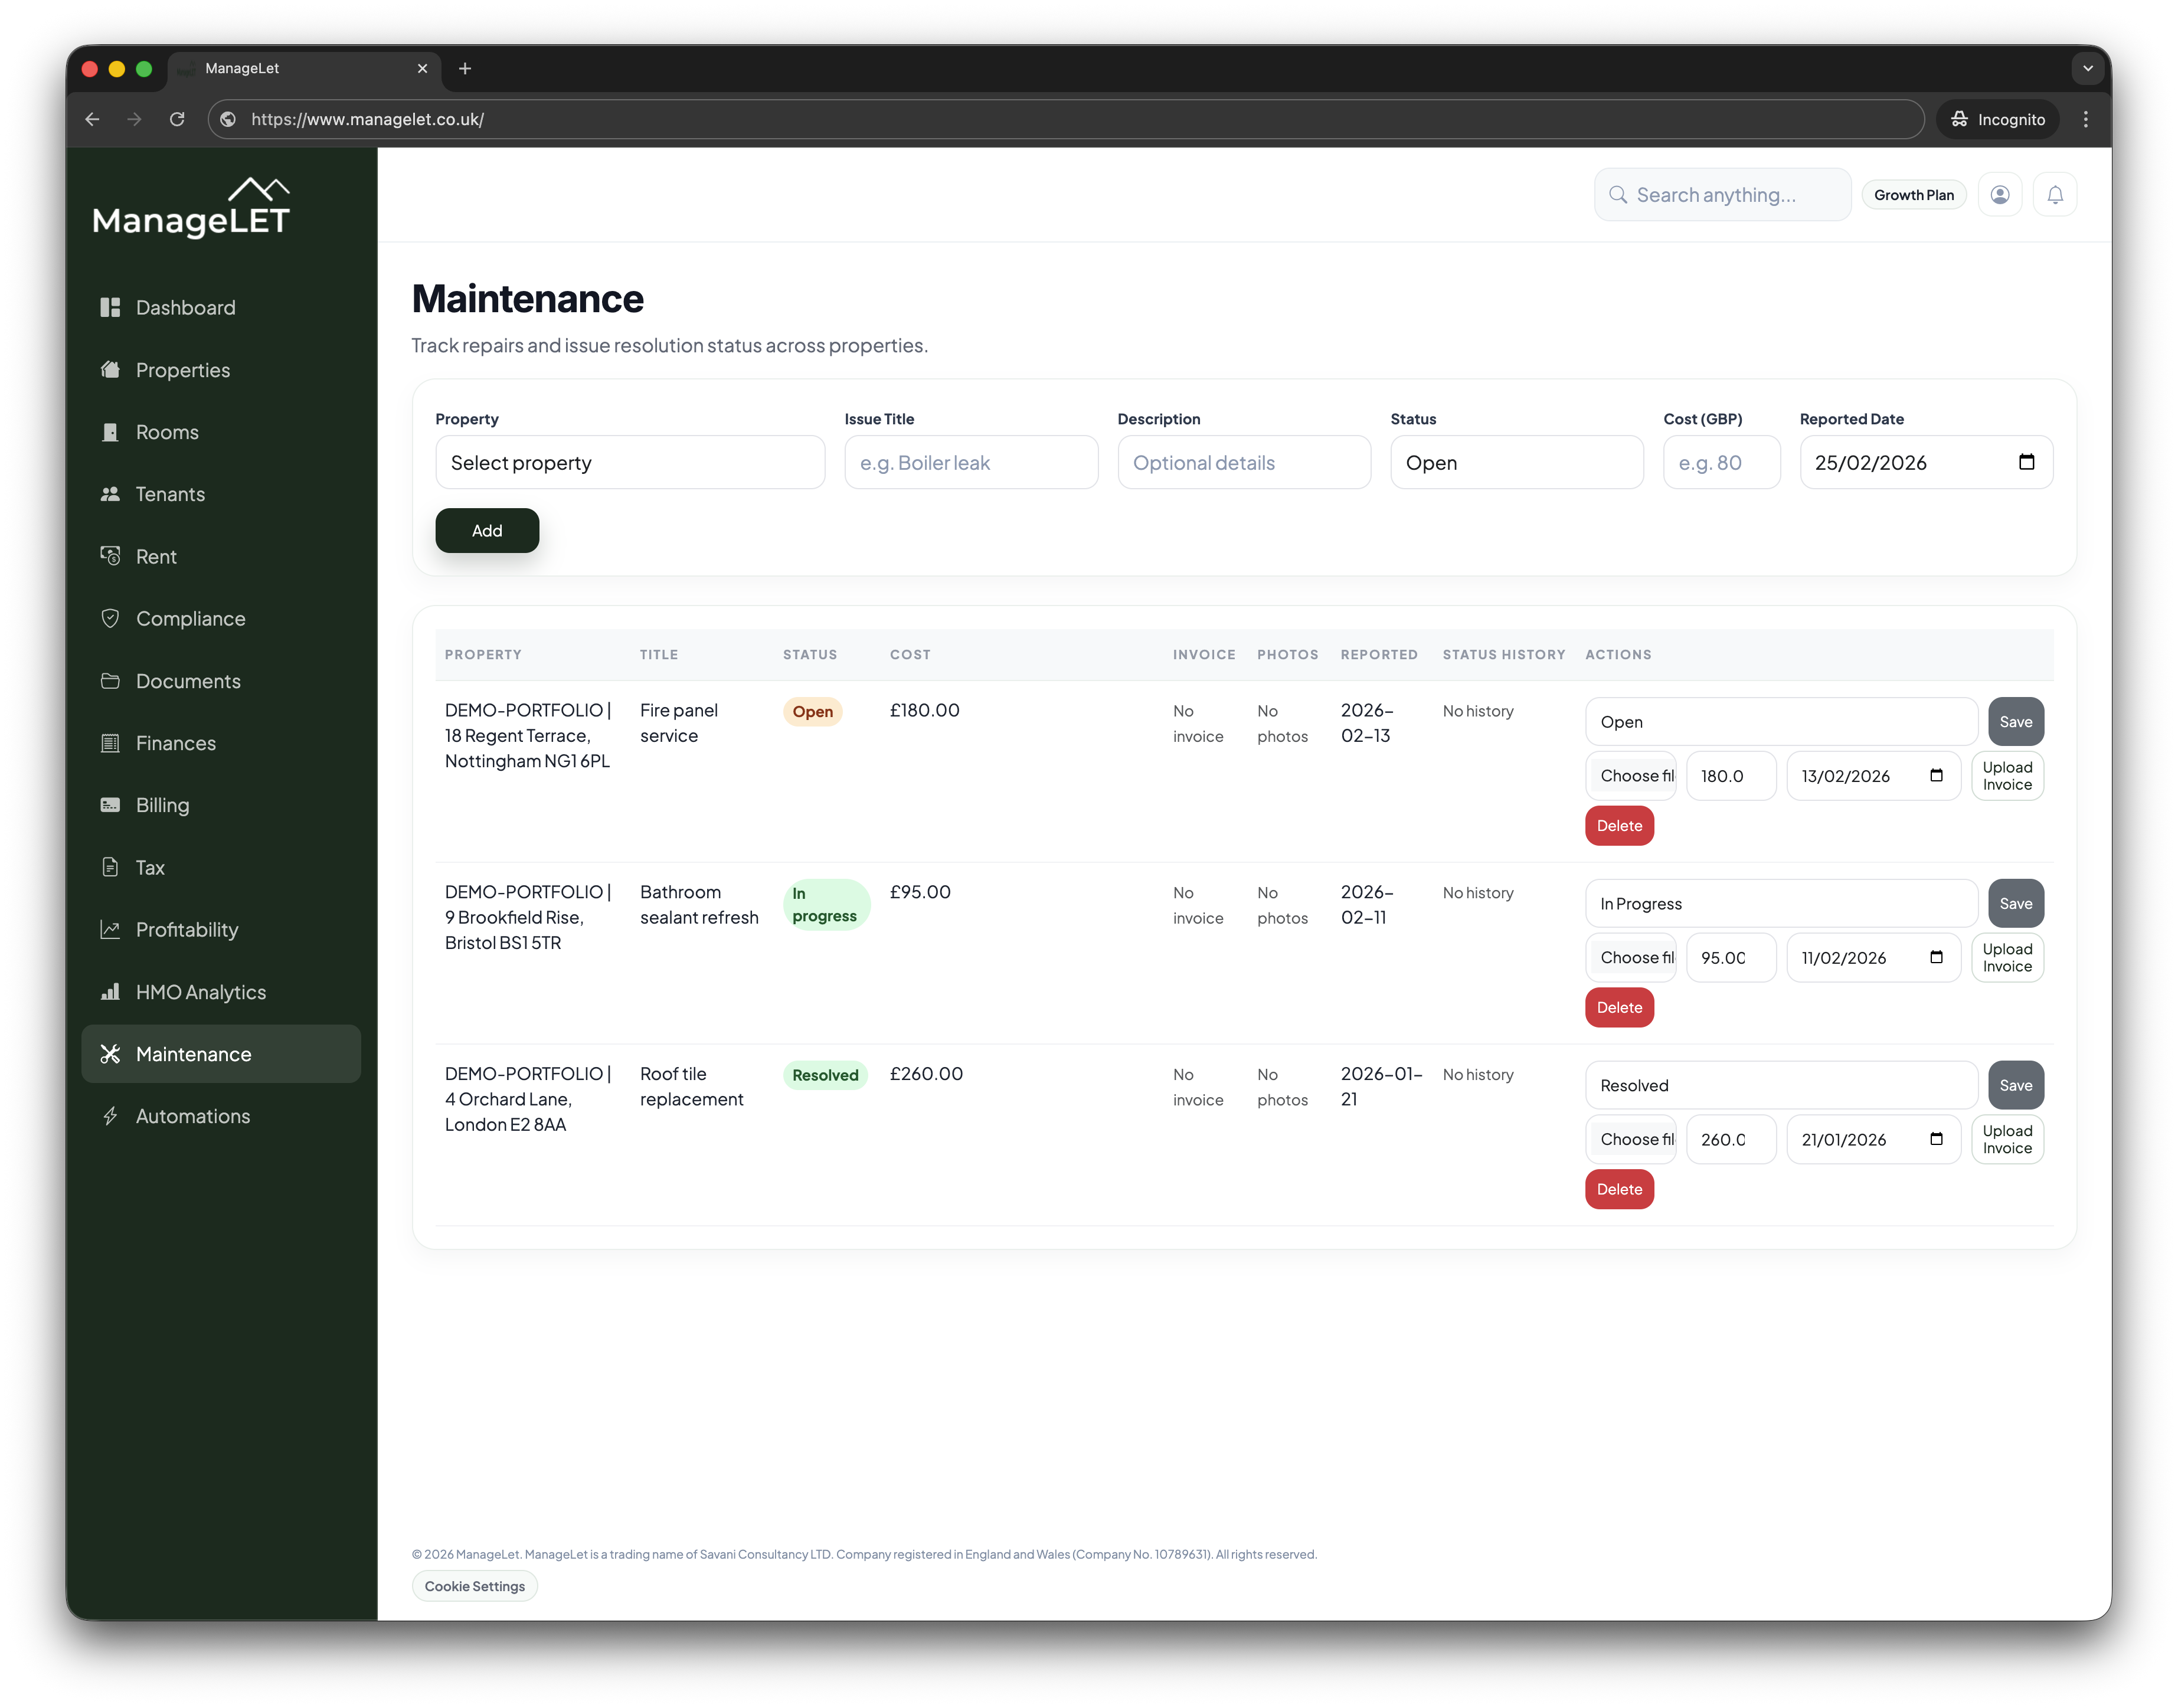This screenshot has height=1708, width=2178.
Task: Open the Automations lightning icon
Action: tap(111, 1115)
